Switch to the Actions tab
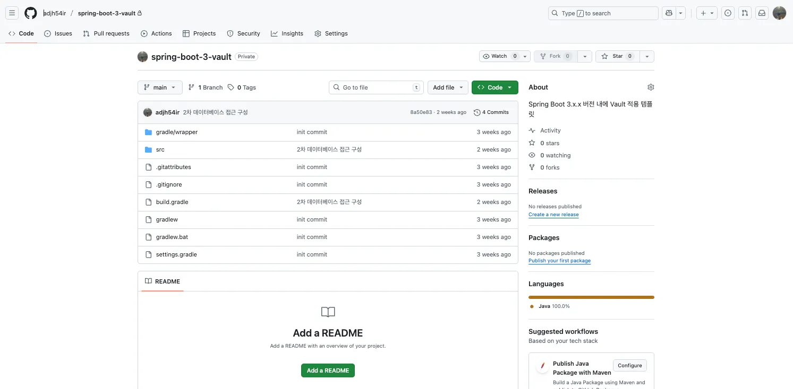 coord(156,33)
